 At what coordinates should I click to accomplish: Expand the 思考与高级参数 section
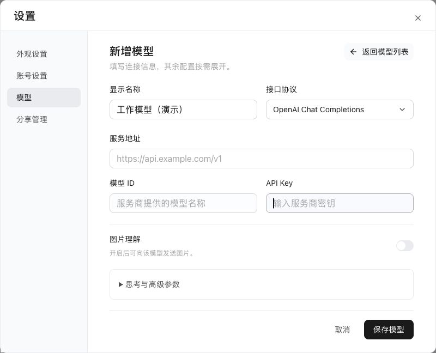[262, 284]
